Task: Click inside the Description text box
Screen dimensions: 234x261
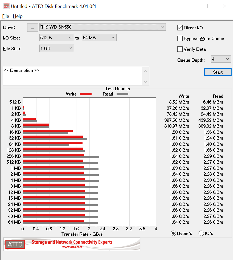Action: pyautogui.click(x=73, y=76)
